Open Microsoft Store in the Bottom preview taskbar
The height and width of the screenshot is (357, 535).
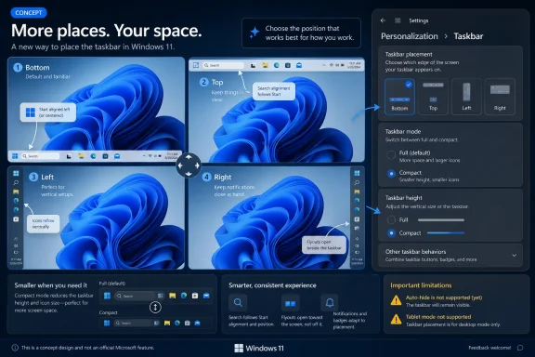tap(106, 156)
